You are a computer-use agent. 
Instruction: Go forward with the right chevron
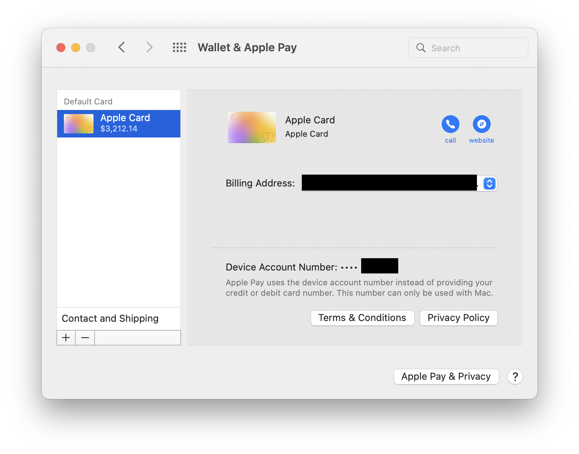tap(149, 47)
